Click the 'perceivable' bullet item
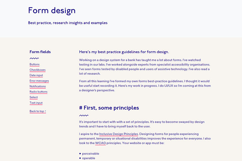The width and height of the screenshot is (242, 161). coord(90,154)
